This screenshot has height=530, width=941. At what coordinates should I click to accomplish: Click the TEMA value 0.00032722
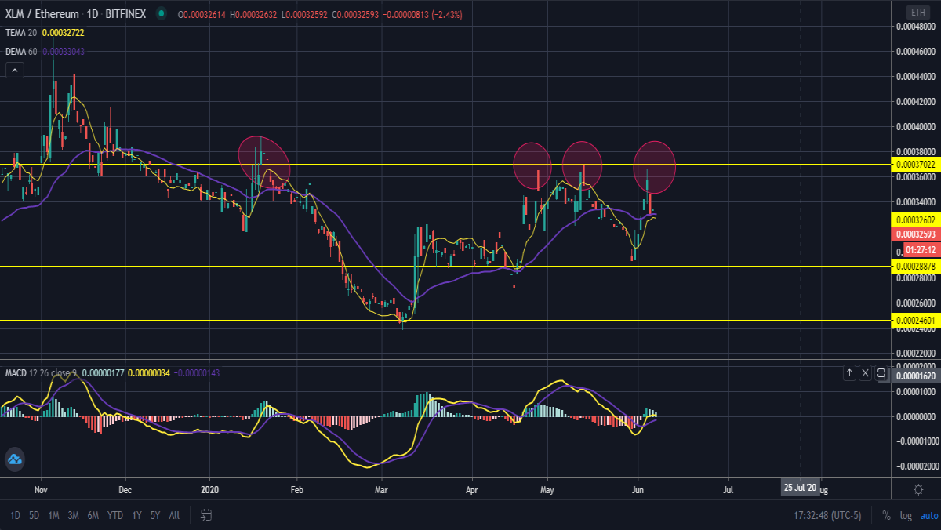[62, 33]
